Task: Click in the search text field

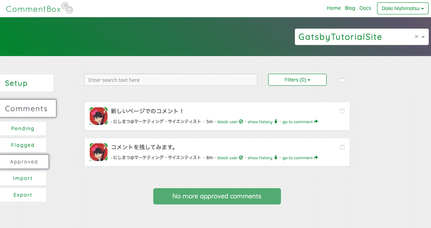Action: point(171,80)
